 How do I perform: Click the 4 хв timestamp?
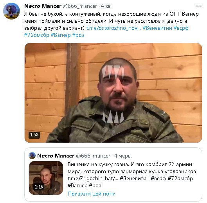(106, 6)
